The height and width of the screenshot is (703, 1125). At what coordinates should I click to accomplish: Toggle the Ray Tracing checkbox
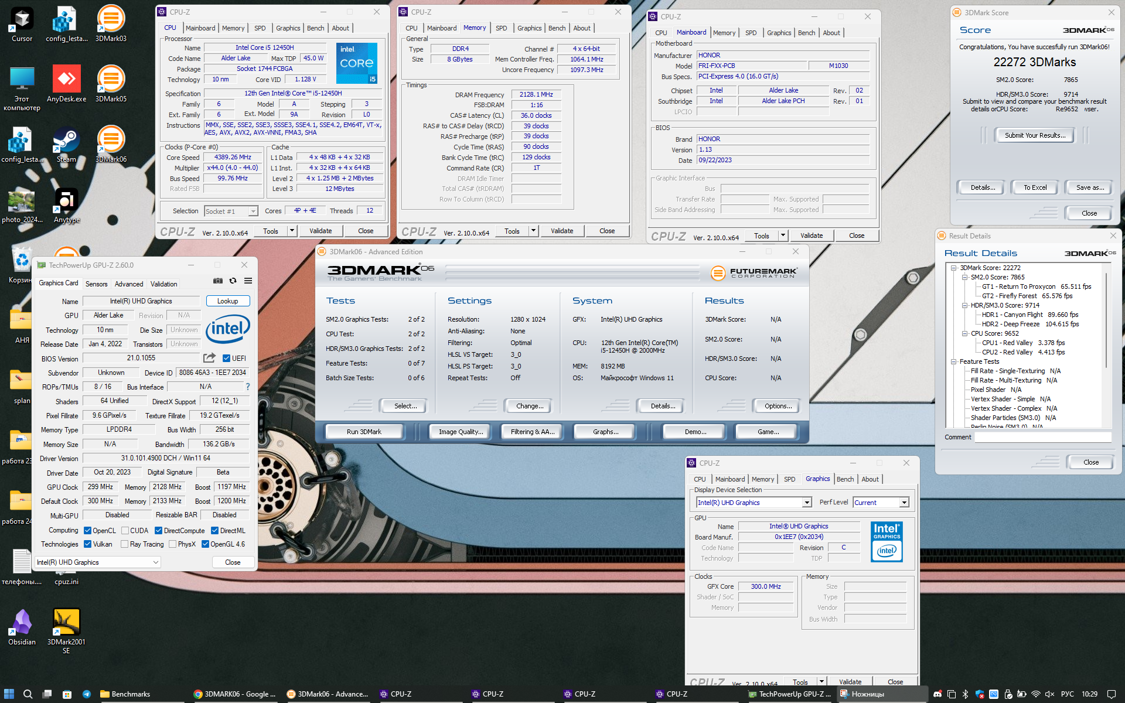124,544
